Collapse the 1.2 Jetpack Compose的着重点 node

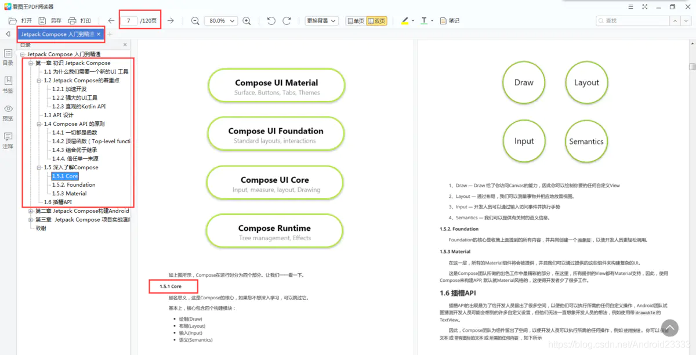[39, 80]
